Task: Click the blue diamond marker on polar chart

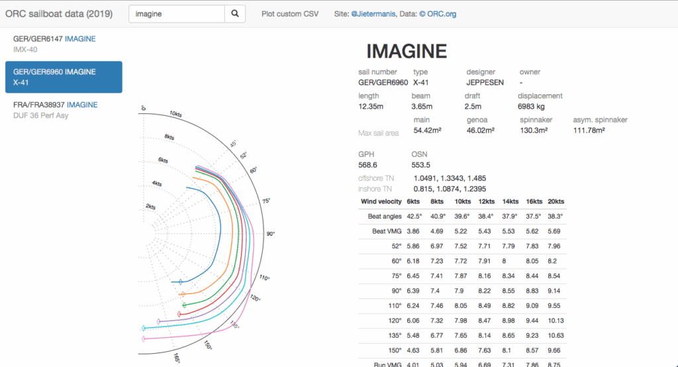Action: click(x=181, y=282)
